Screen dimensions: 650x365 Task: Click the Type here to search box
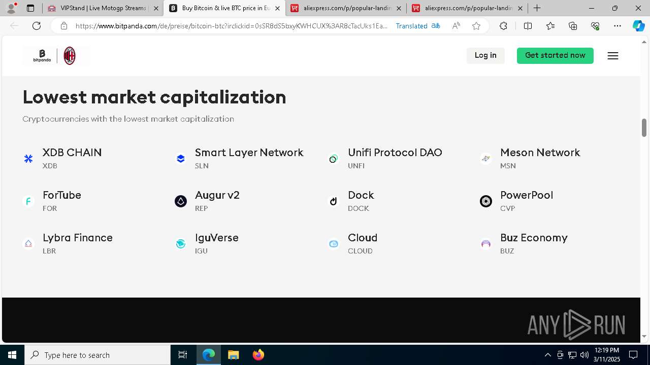click(x=97, y=355)
